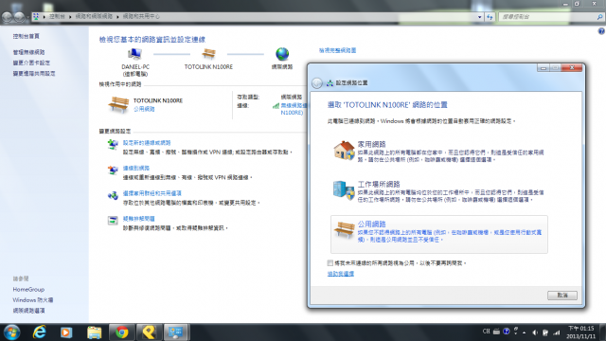Image resolution: width=606 pixels, height=341 pixels.
Task: Select the 家用網路 house icon option
Action: [344, 150]
